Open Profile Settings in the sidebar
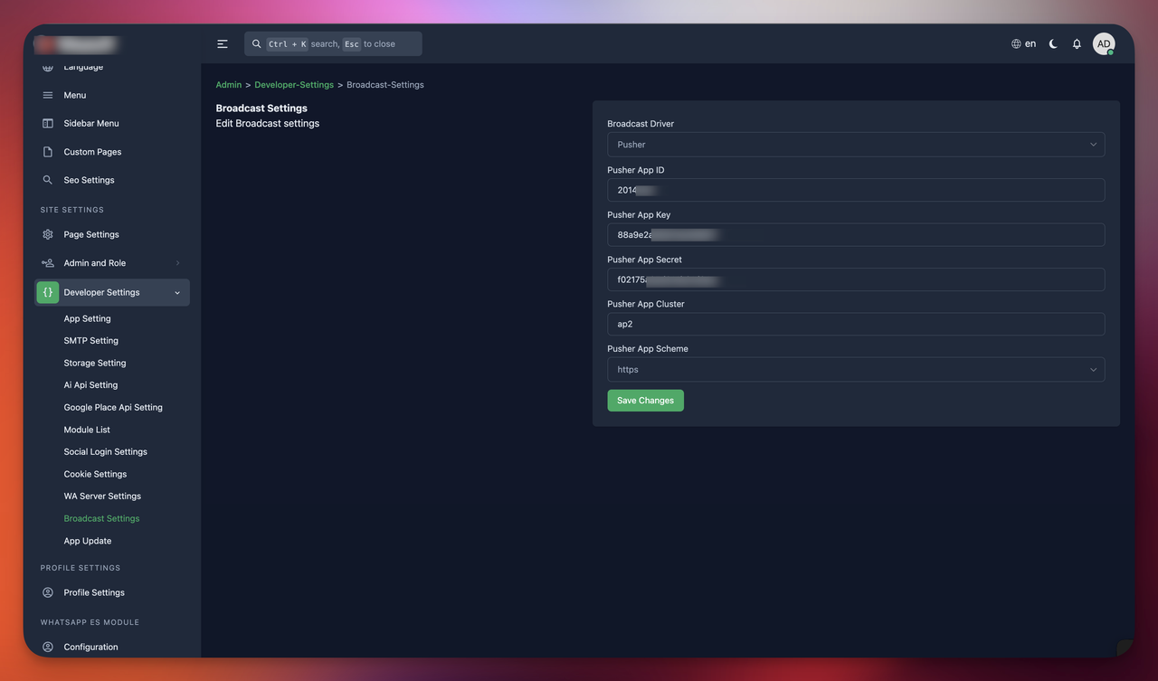The image size is (1158, 681). tap(94, 592)
